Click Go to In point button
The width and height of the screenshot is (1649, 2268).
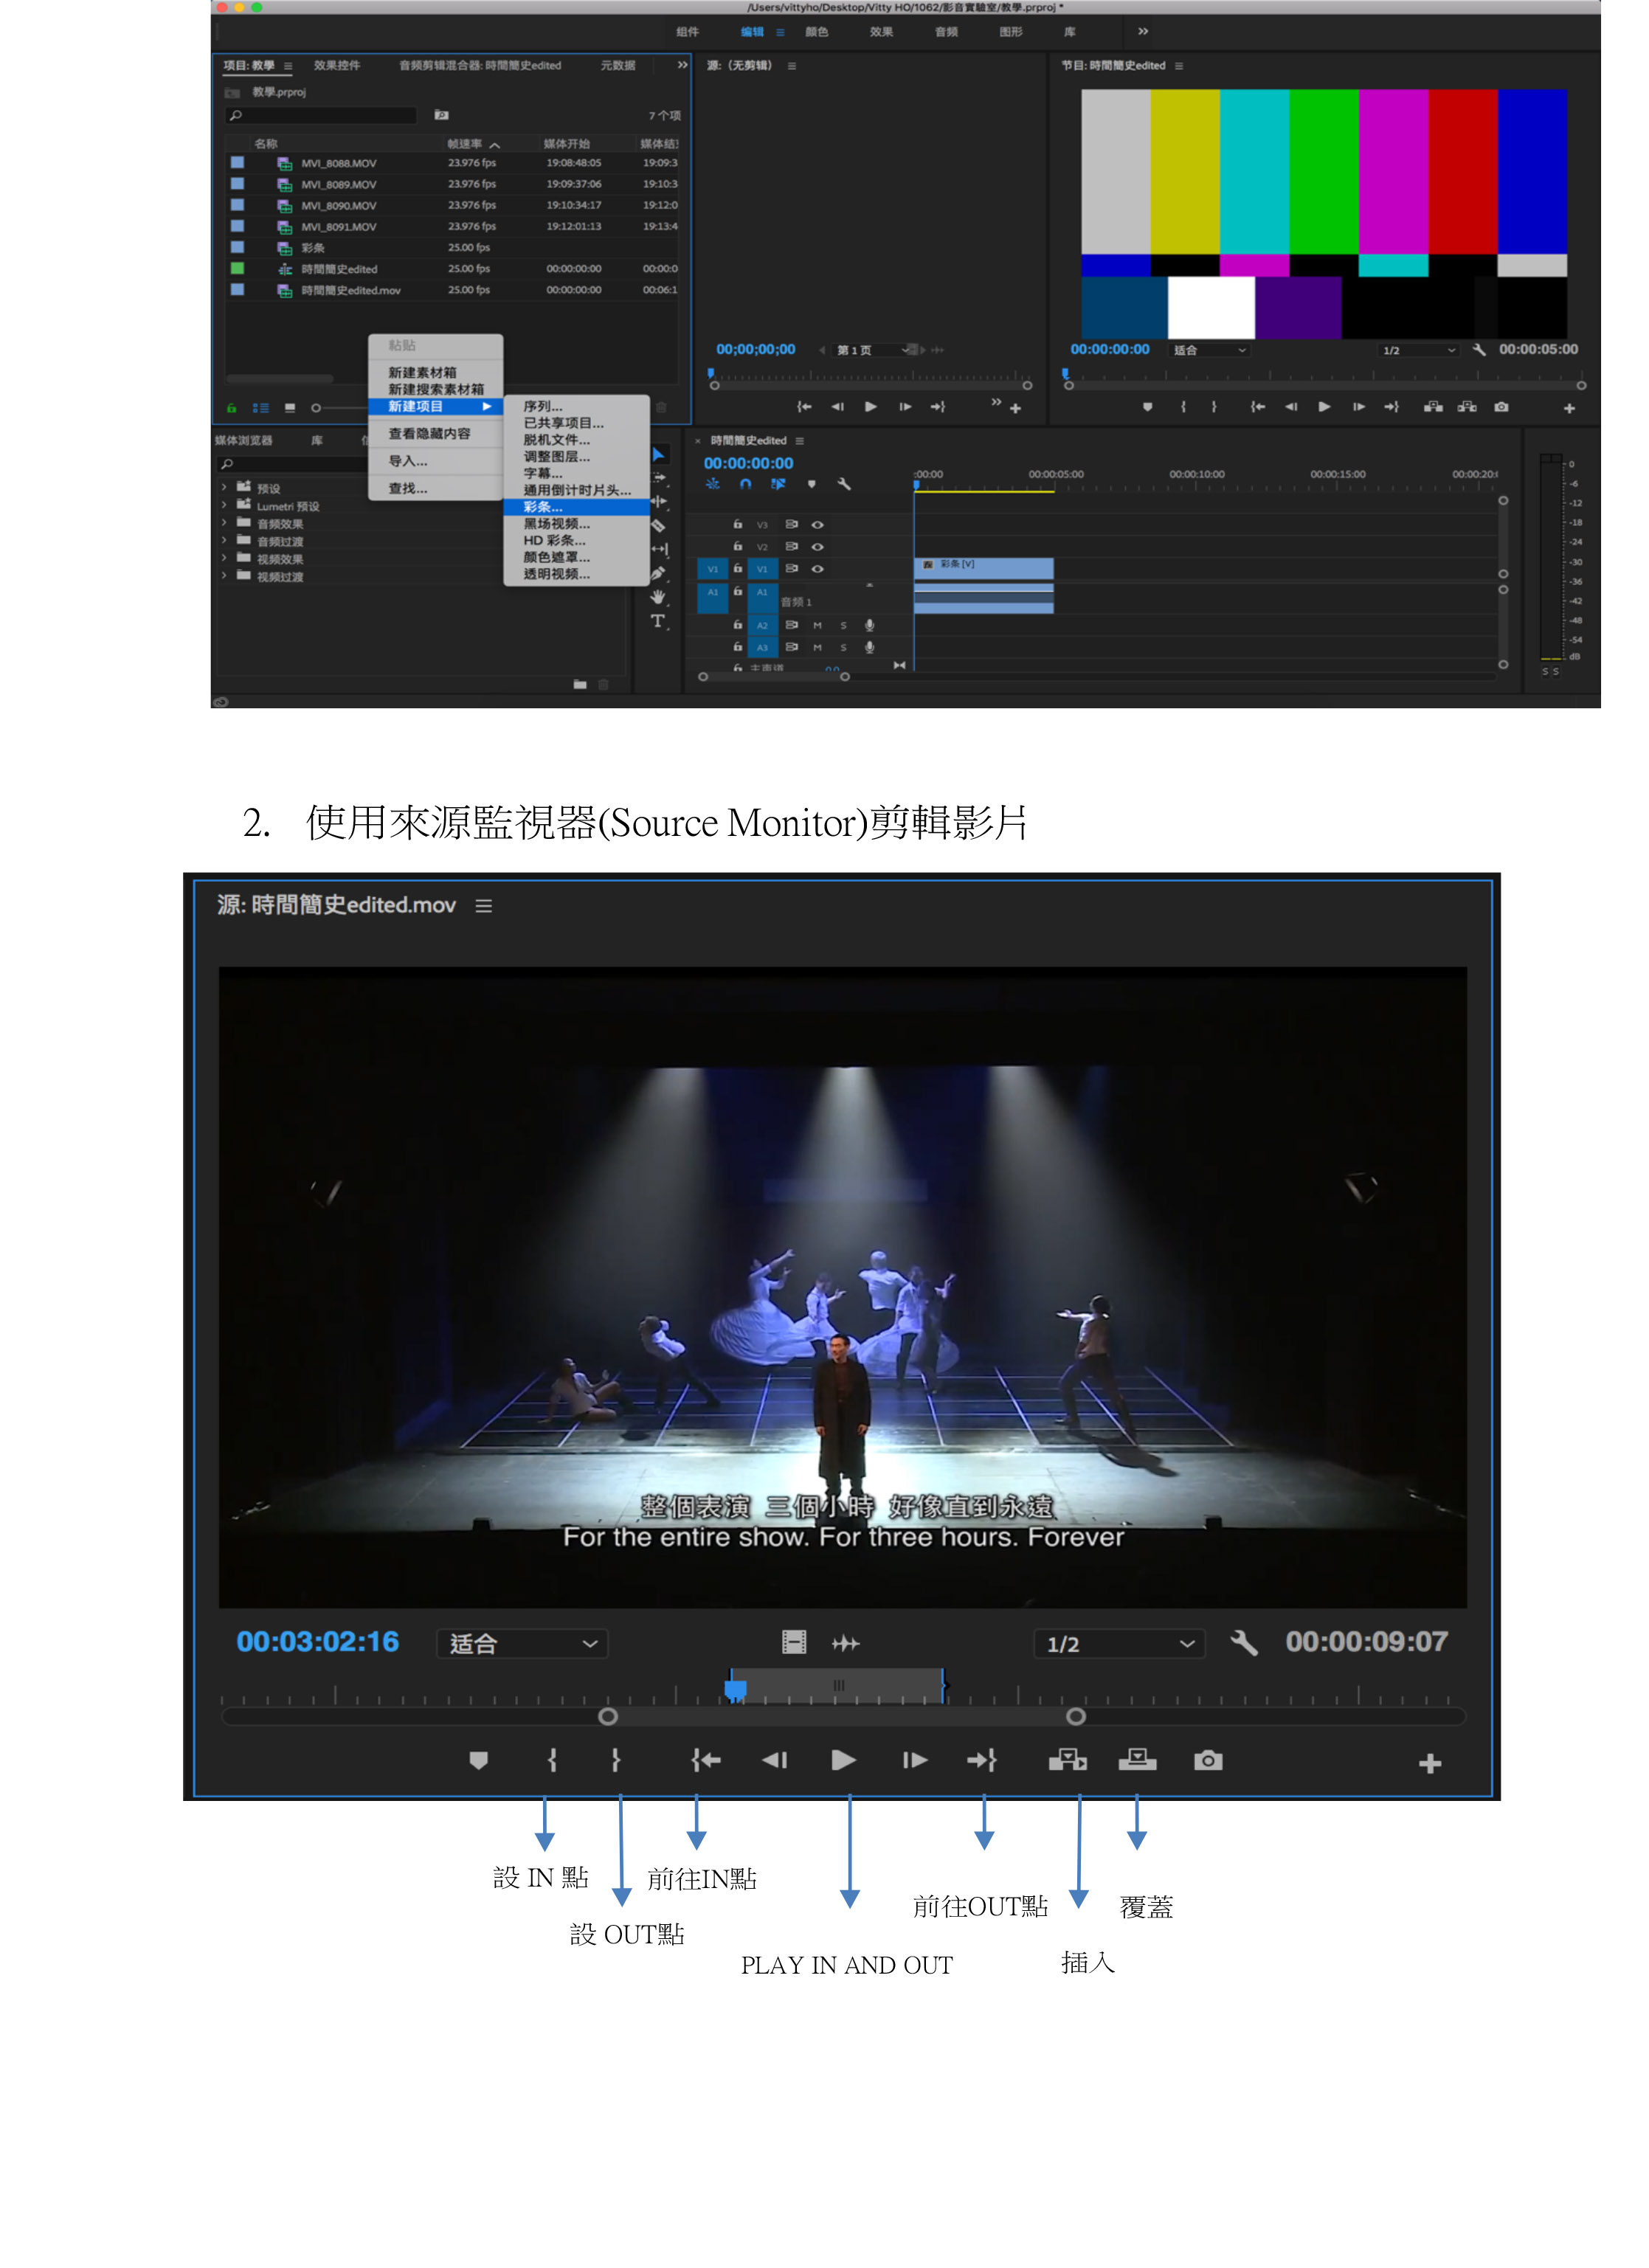point(706,1760)
